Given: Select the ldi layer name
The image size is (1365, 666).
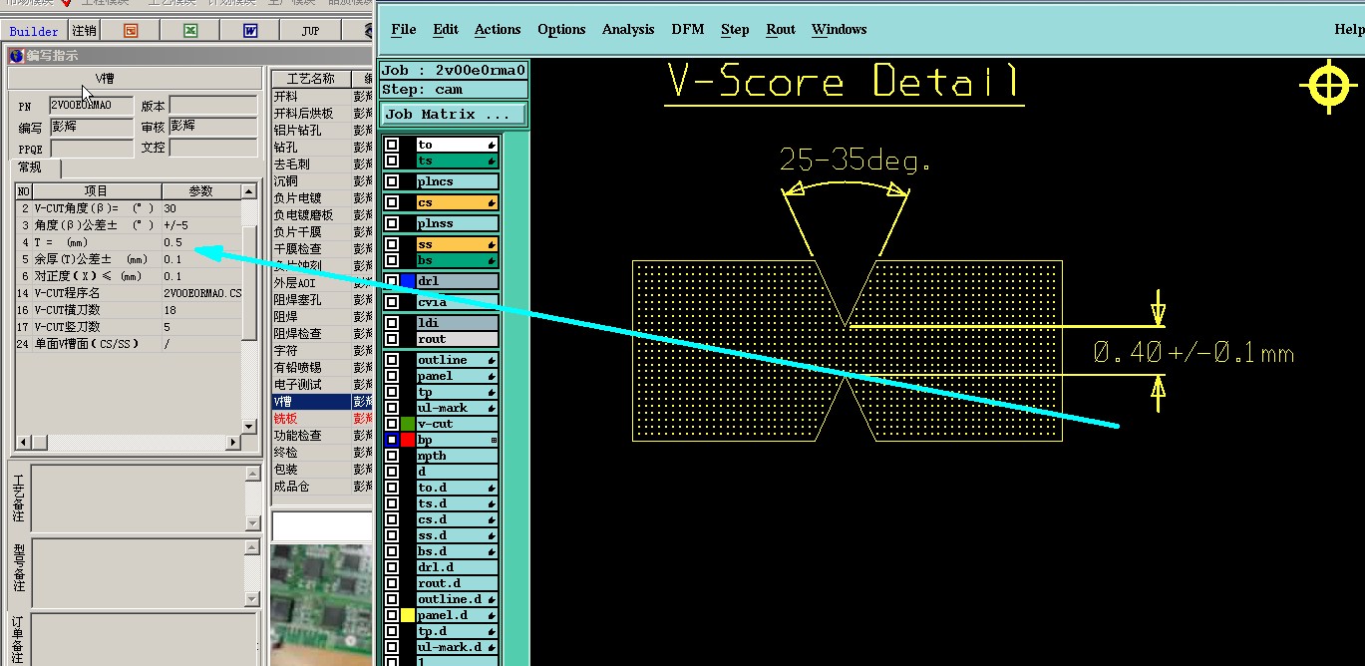Looking at the screenshot, I should tap(457, 323).
